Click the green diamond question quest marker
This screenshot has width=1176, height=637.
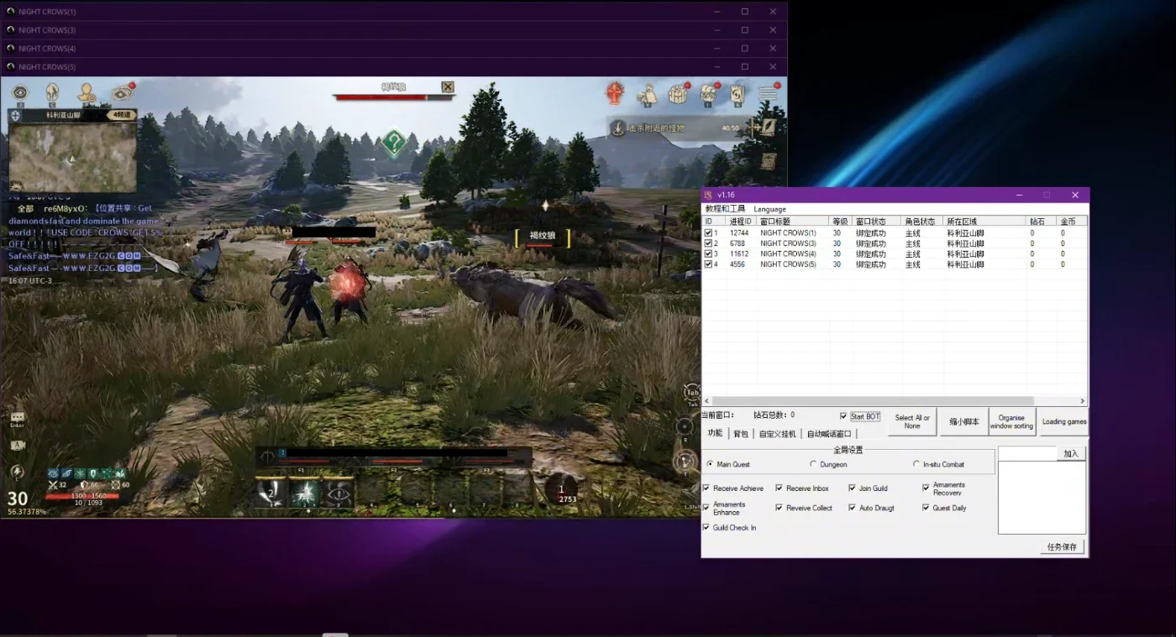pyautogui.click(x=393, y=144)
